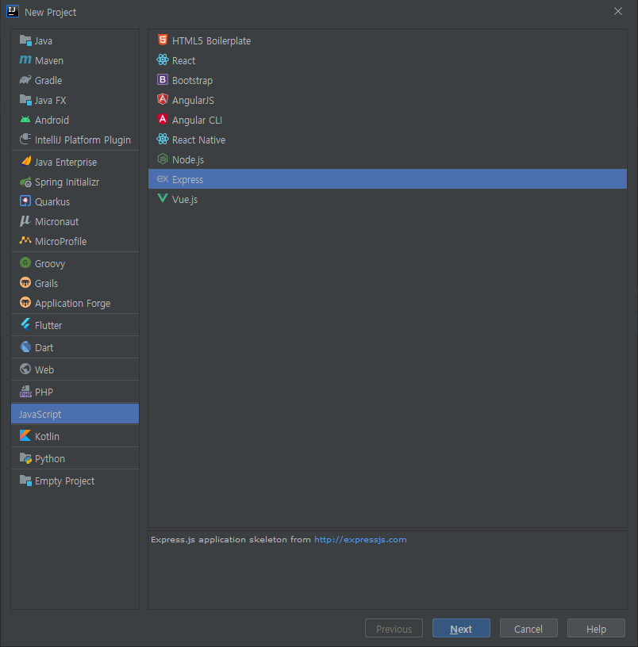
Task: Click the Next button
Action: (461, 629)
